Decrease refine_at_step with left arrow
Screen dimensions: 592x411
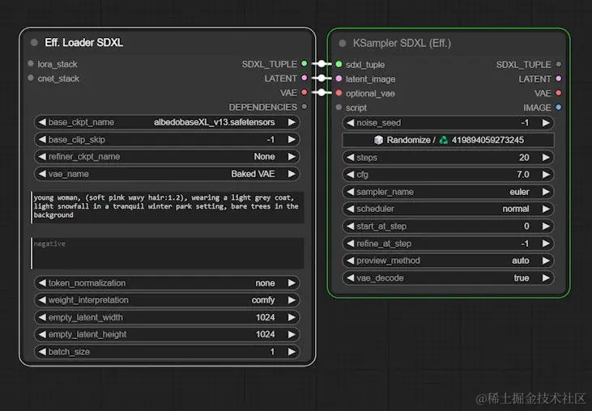tap(351, 244)
